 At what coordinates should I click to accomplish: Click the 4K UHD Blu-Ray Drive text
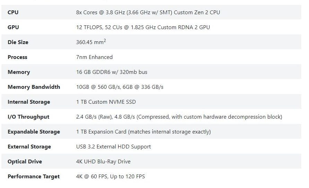pyautogui.click(x=103, y=162)
